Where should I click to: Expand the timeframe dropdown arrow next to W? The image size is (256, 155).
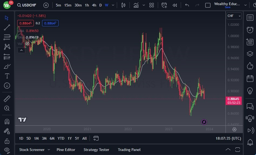[113, 5]
